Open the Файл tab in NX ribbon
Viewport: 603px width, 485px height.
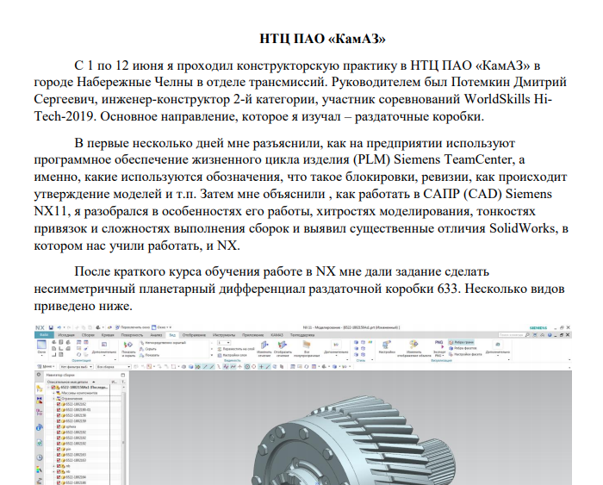[x=44, y=335]
